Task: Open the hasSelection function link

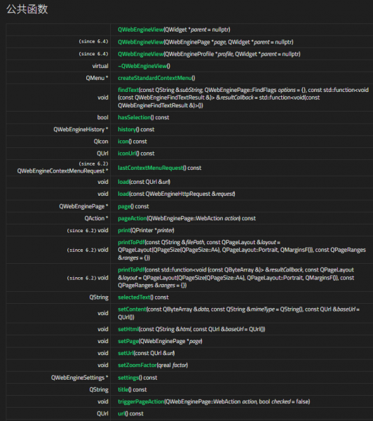Action: 135,117
